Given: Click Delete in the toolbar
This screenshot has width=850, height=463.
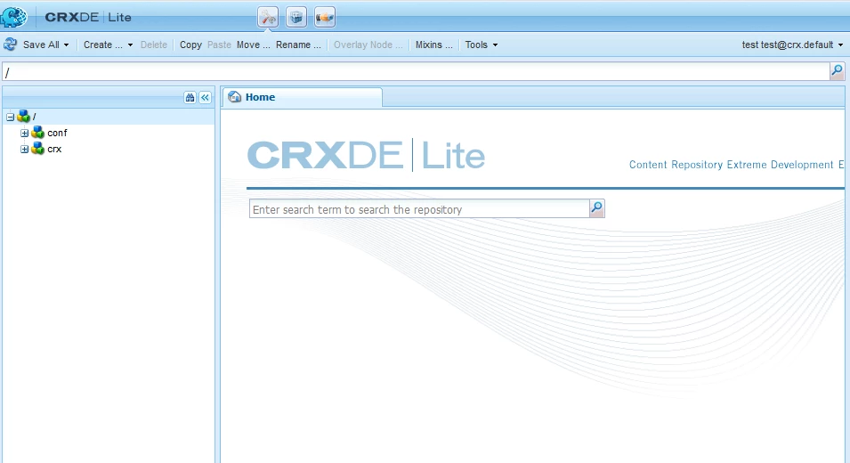Looking at the screenshot, I should (x=154, y=45).
